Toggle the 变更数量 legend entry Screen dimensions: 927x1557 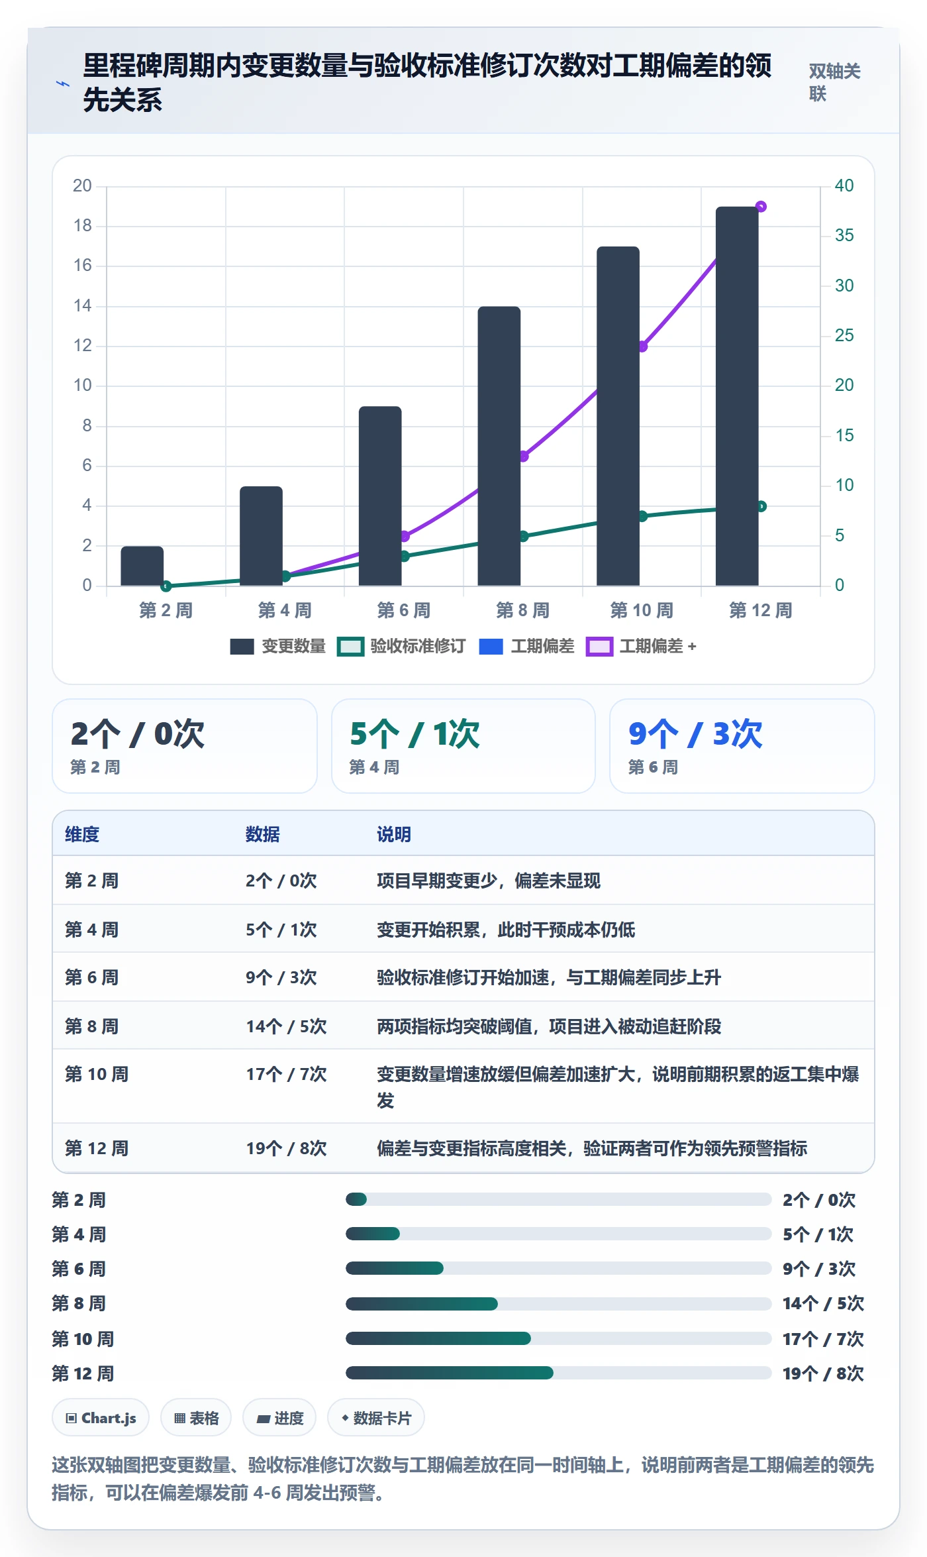277,647
